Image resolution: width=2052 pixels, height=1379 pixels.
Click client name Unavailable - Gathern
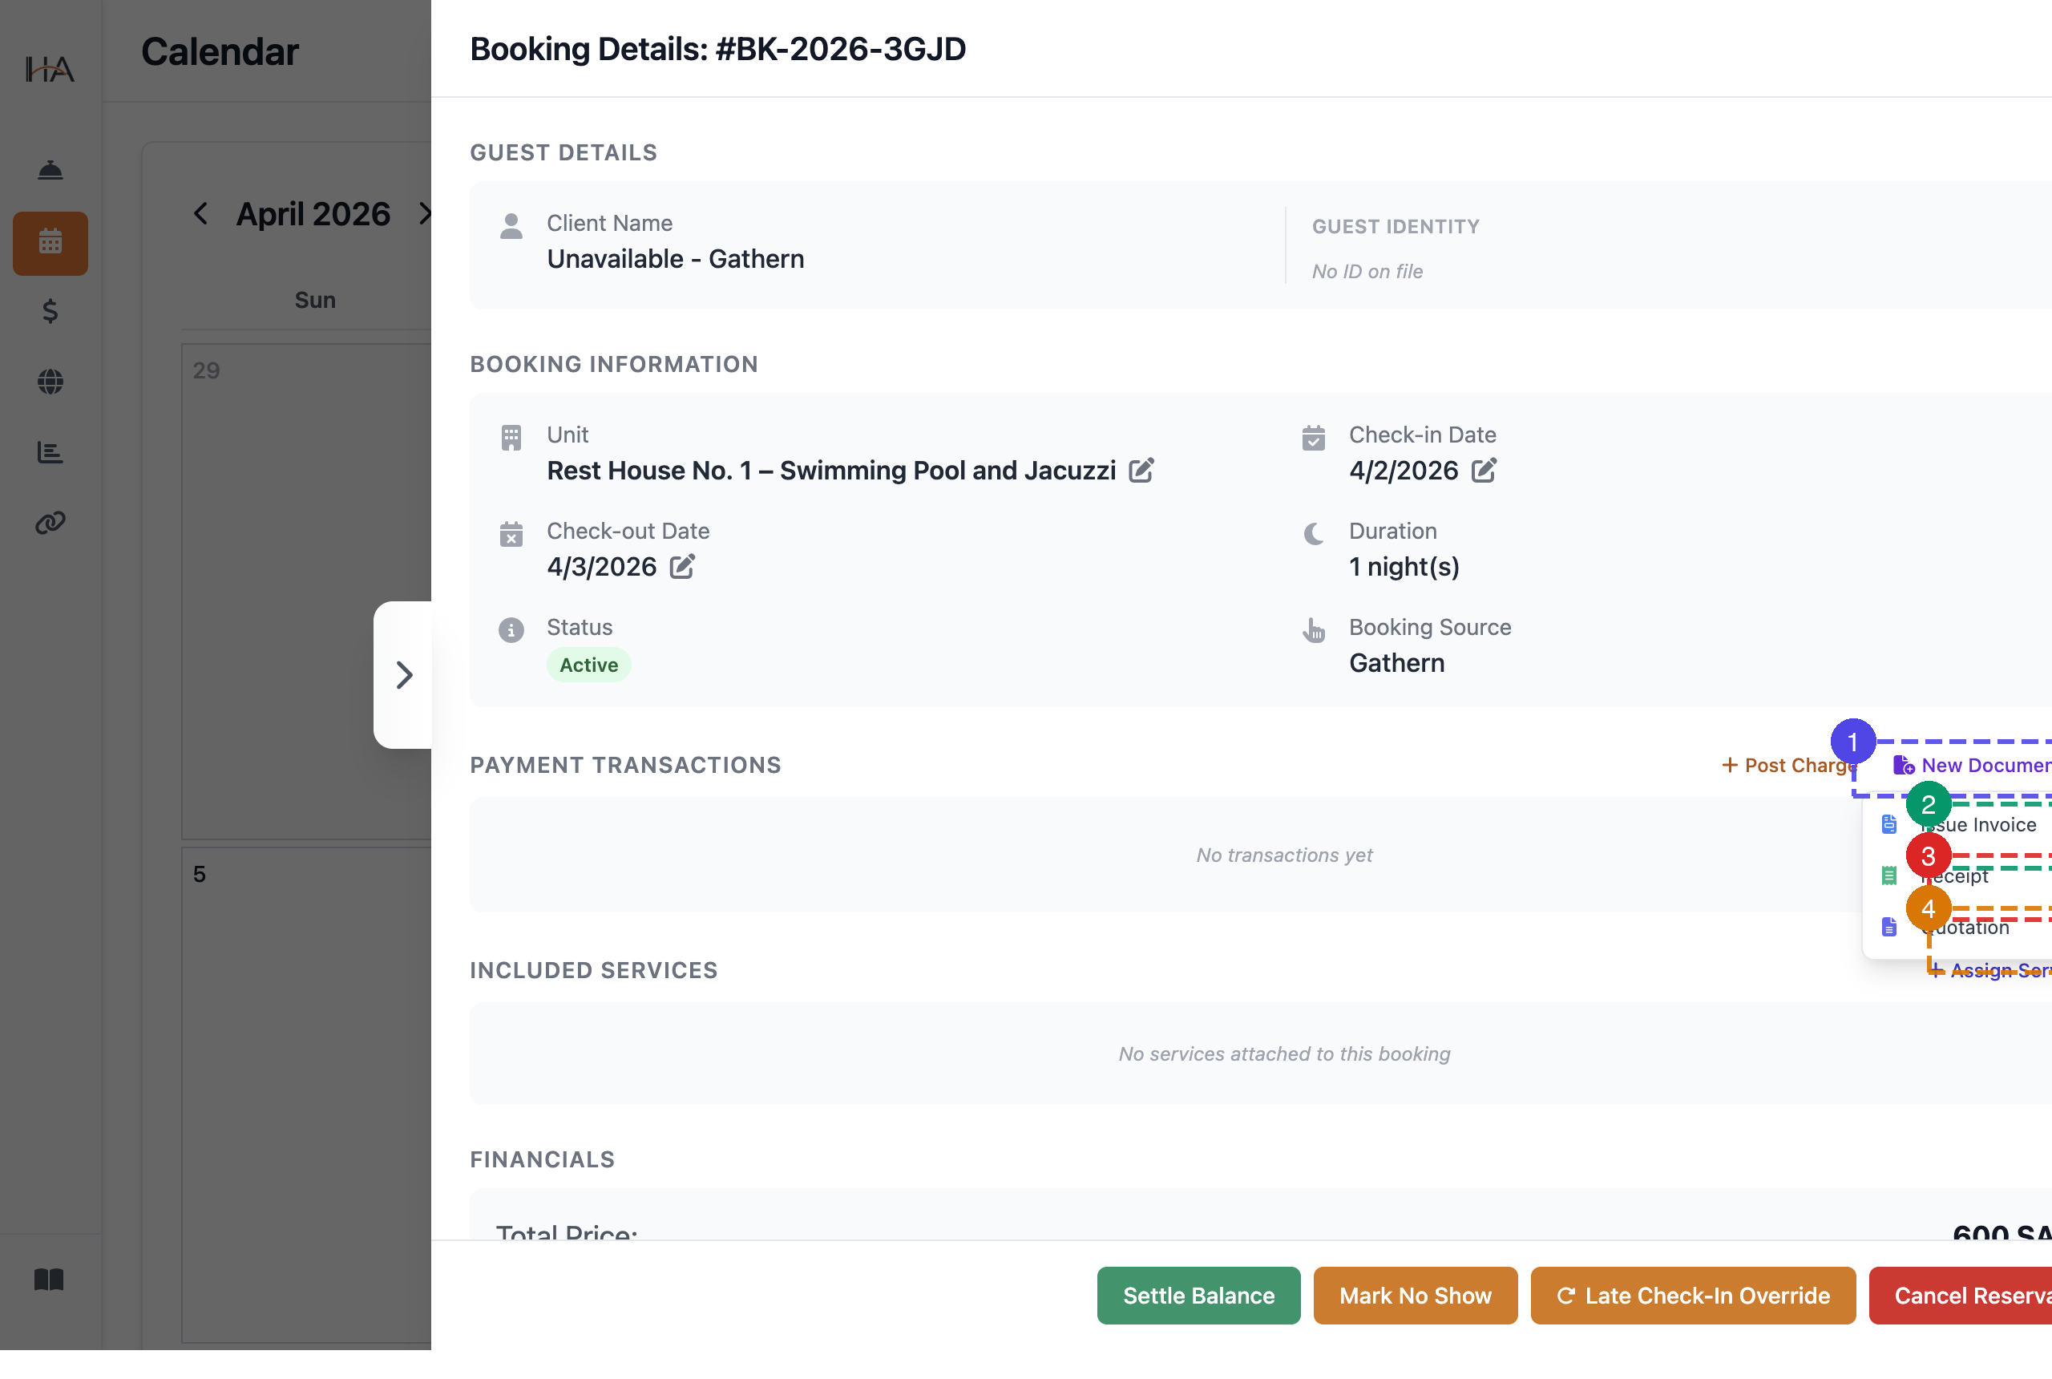pos(675,258)
